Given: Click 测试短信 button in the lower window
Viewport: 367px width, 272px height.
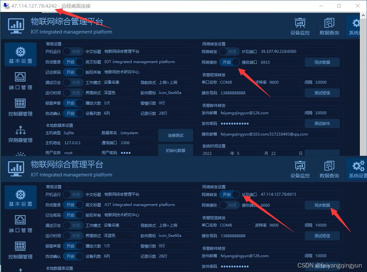Looking at the screenshot, I should tap(322, 236).
